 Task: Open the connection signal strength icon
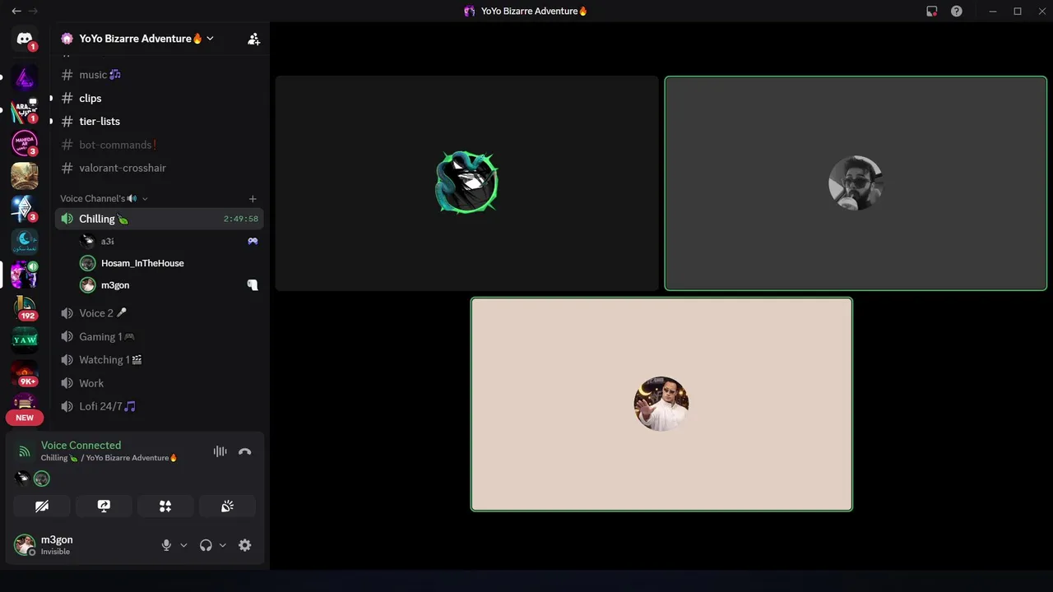click(25, 451)
